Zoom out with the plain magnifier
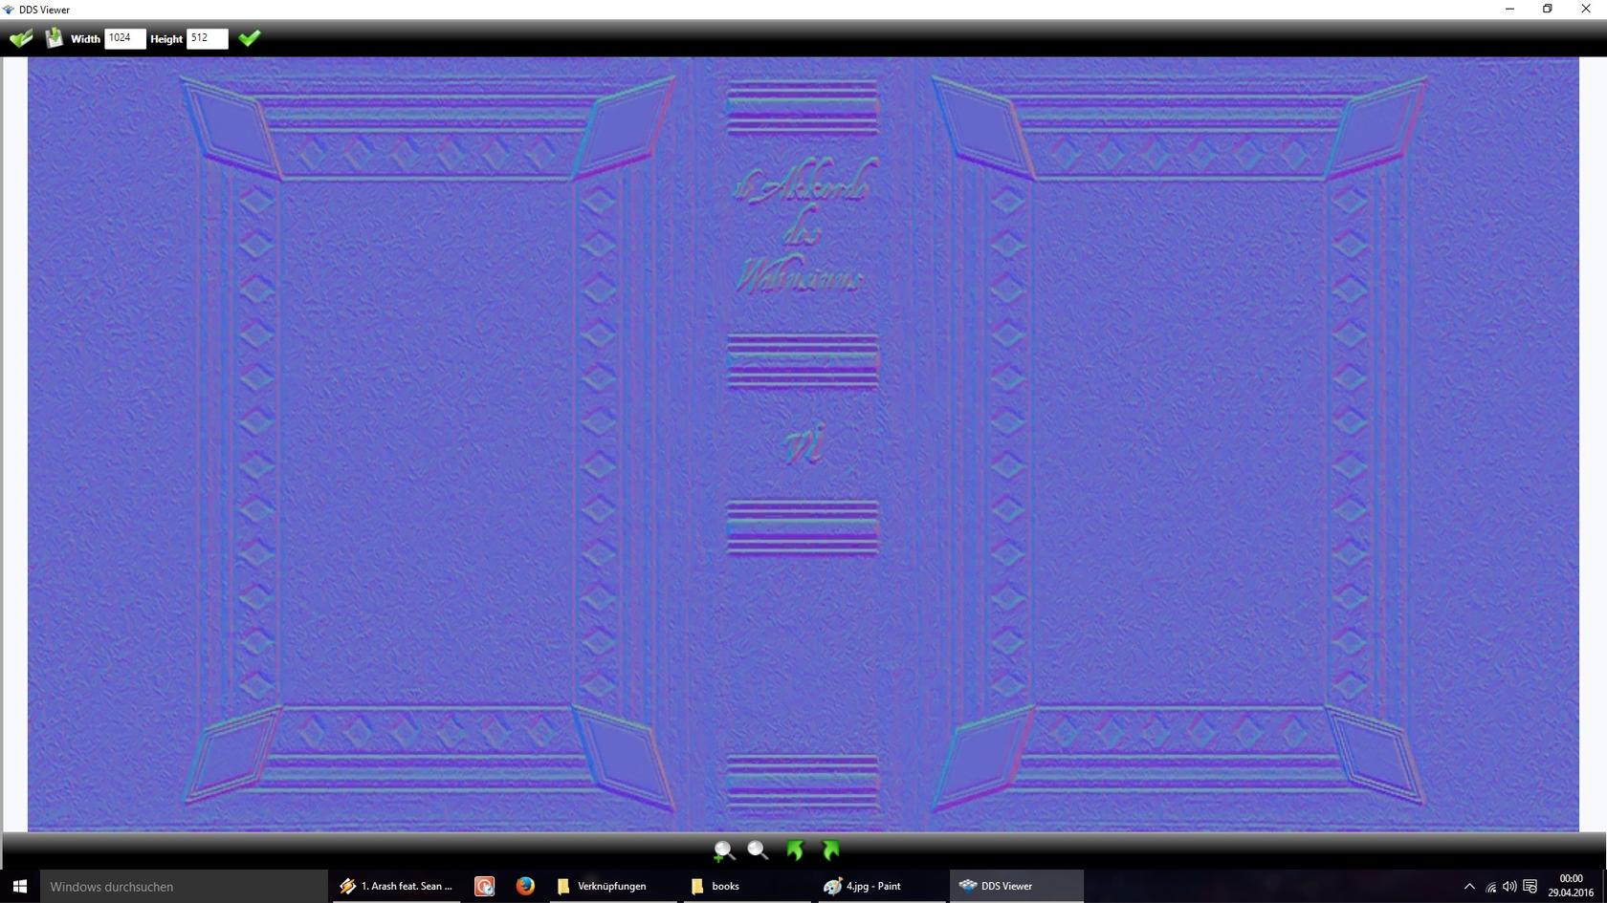Viewport: 1607px width, 903px height. [x=758, y=850]
